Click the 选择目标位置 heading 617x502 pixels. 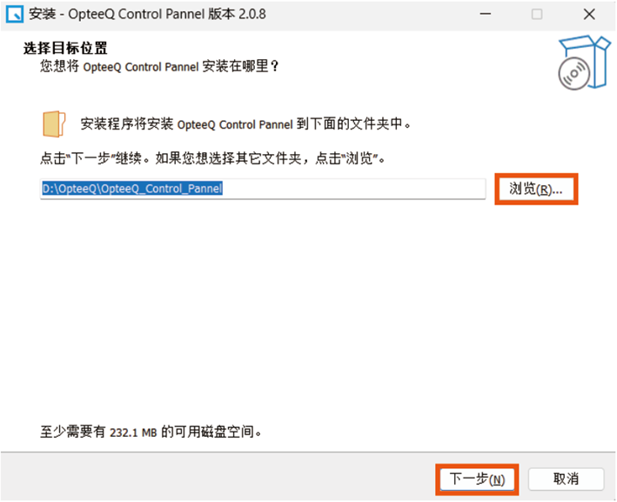click(x=70, y=49)
